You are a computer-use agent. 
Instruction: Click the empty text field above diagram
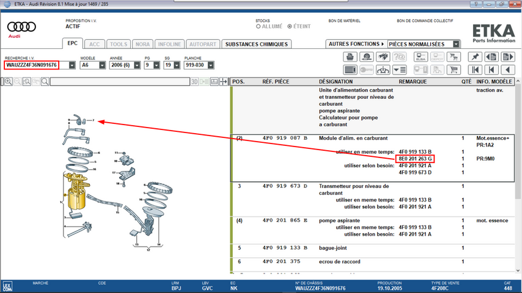pos(120,81)
